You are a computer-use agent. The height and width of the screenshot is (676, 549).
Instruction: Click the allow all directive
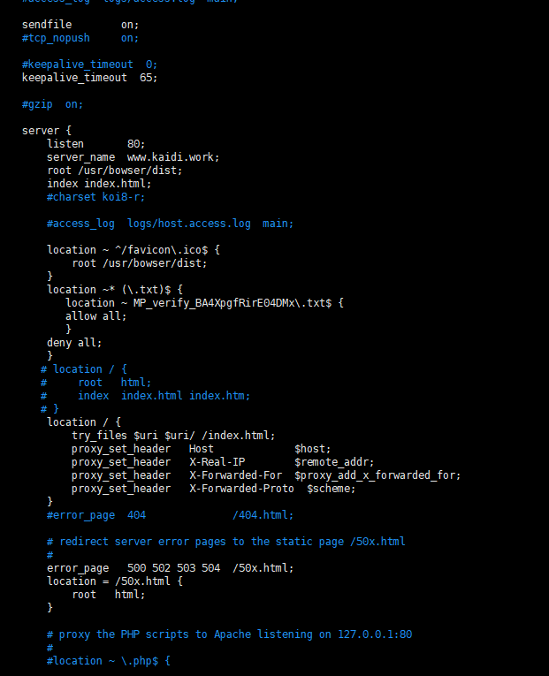click(95, 316)
